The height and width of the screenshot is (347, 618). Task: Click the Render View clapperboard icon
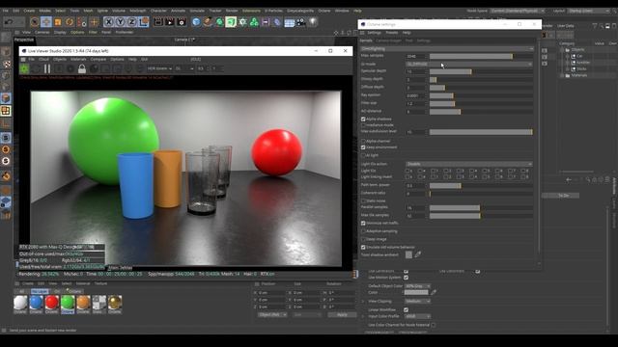pos(158,22)
